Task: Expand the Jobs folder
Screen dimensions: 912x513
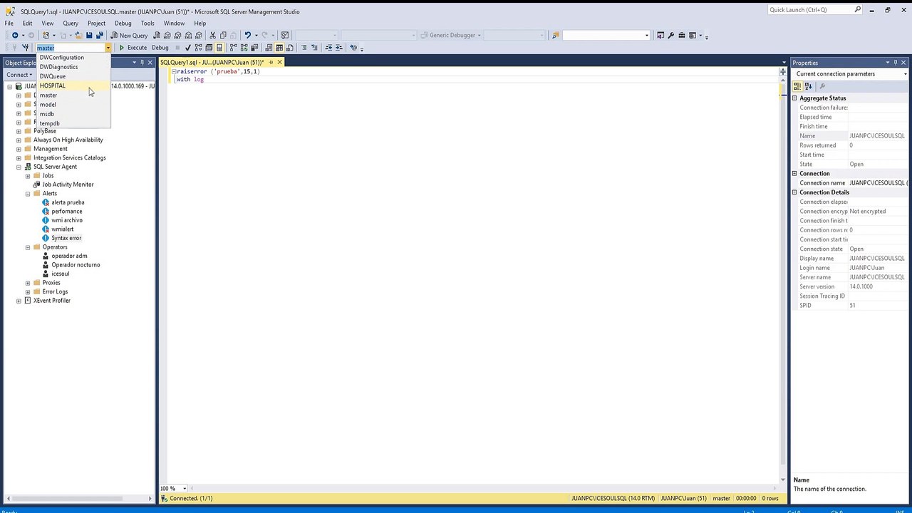Action: click(28, 175)
